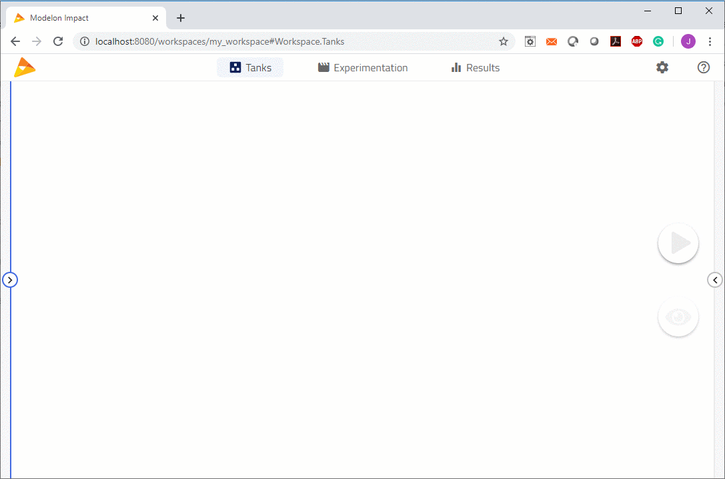Open the AdBlock Plus extension

point(637,41)
